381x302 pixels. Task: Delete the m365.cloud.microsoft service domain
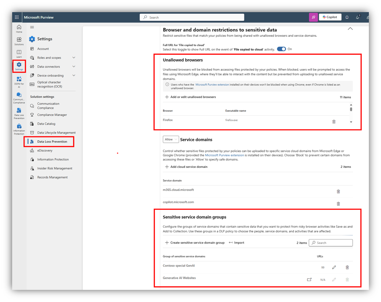[338, 191]
